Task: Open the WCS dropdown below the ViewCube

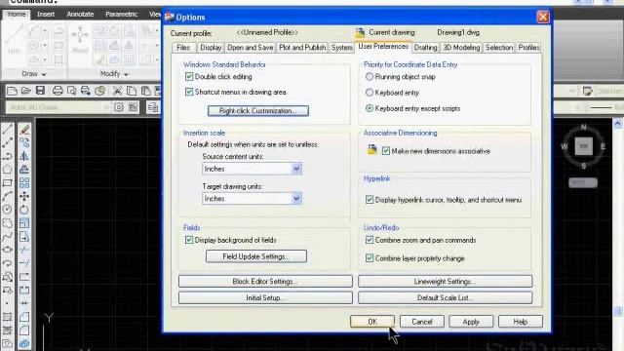Action: pyautogui.click(x=583, y=182)
